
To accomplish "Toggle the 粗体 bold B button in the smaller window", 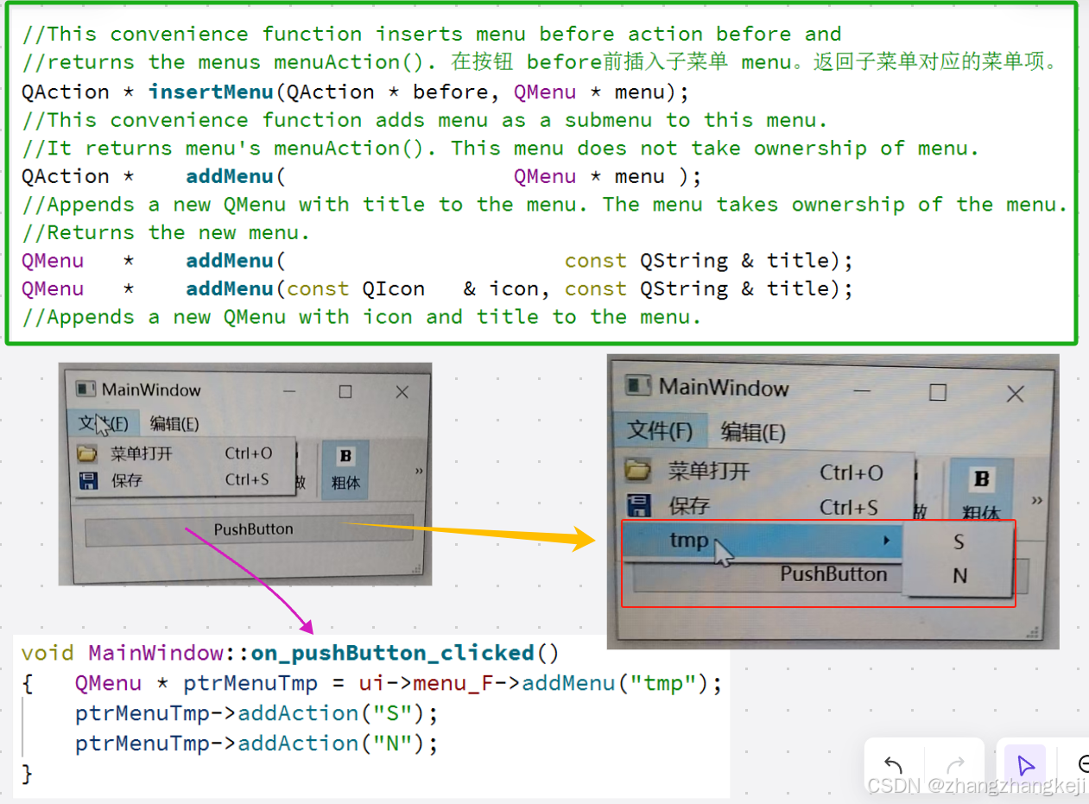I will click(x=345, y=469).
